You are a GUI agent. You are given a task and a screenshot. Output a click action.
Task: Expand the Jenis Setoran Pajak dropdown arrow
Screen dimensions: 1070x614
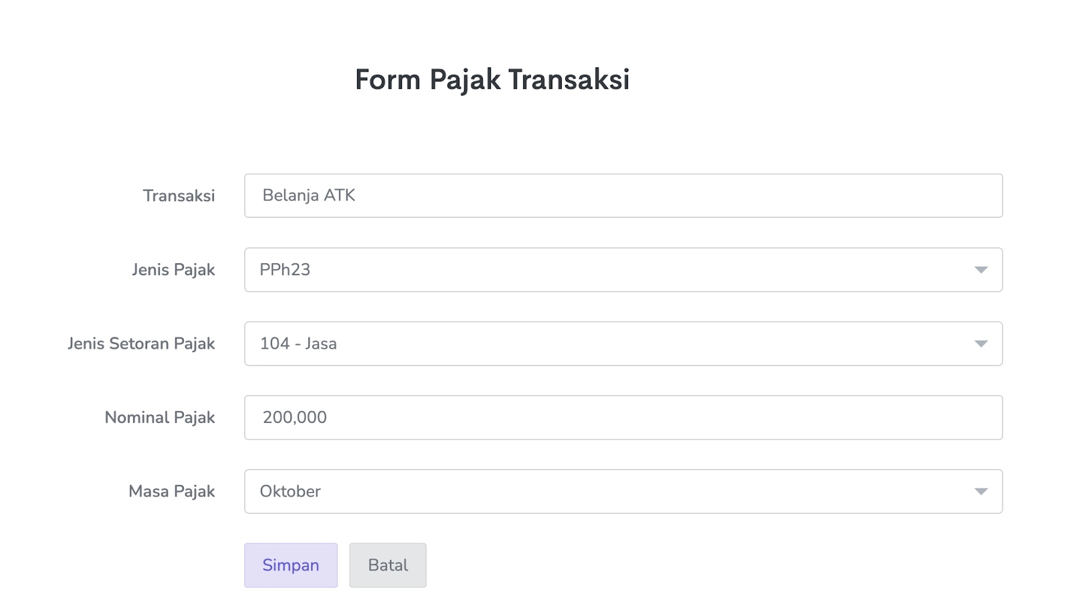(x=980, y=344)
